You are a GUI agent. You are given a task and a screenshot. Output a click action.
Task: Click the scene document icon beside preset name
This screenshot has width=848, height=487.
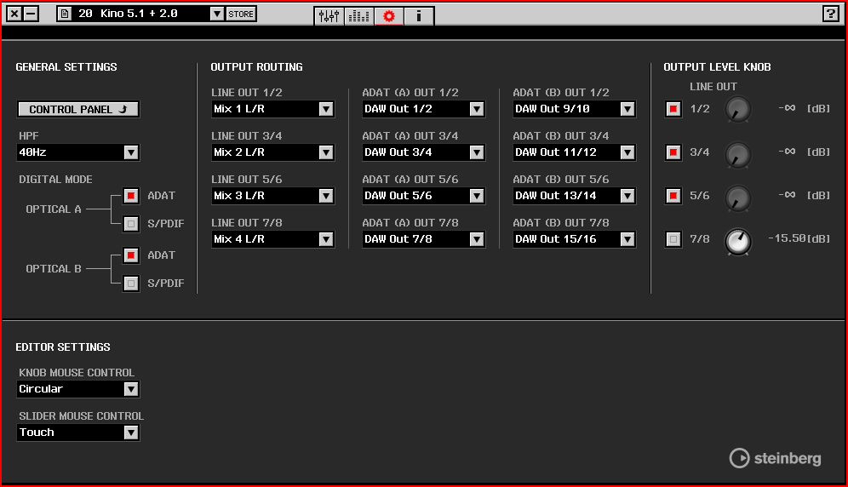click(x=64, y=14)
